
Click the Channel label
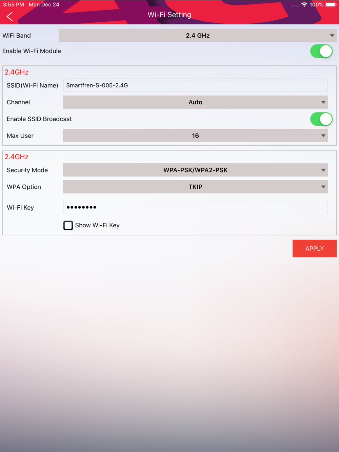point(18,102)
